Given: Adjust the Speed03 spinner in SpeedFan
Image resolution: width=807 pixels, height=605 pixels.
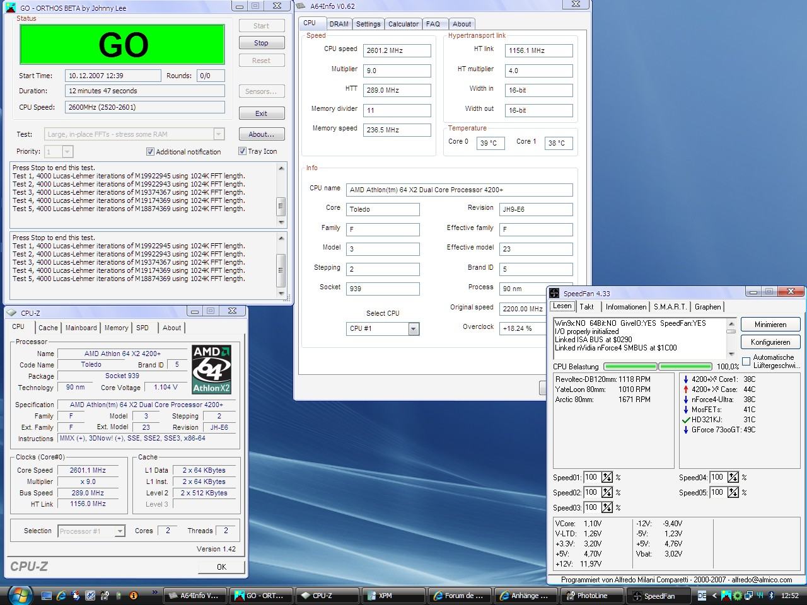Looking at the screenshot, I should pos(607,507).
